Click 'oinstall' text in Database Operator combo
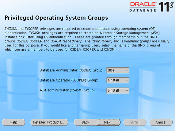Screen dimensions: 175x131 113,80
